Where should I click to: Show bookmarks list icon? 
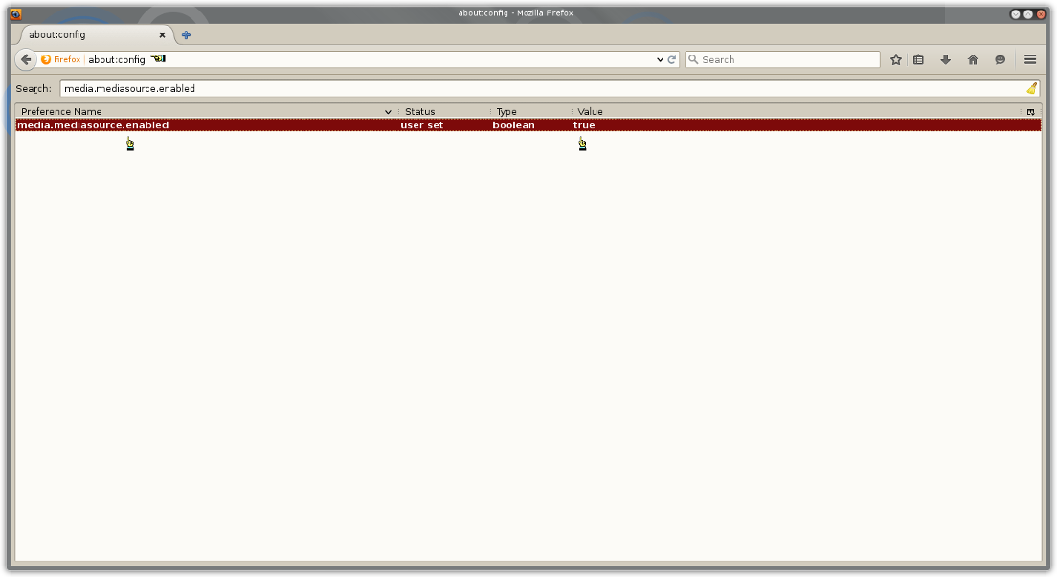click(x=919, y=59)
